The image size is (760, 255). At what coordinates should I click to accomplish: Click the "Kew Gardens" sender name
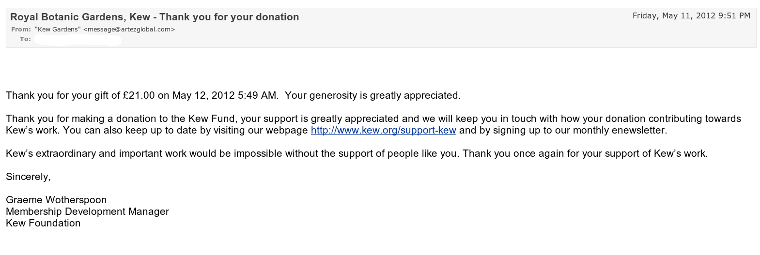coord(58,30)
